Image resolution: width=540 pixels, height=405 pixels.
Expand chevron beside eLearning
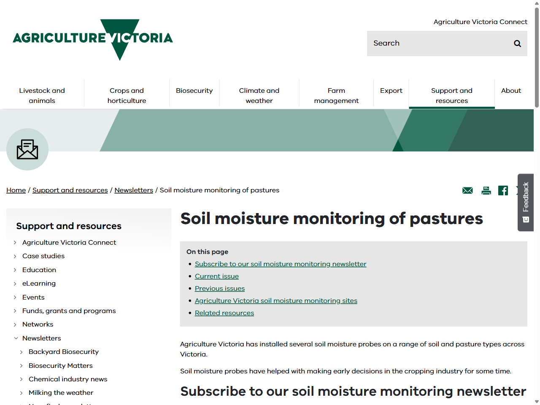point(15,283)
